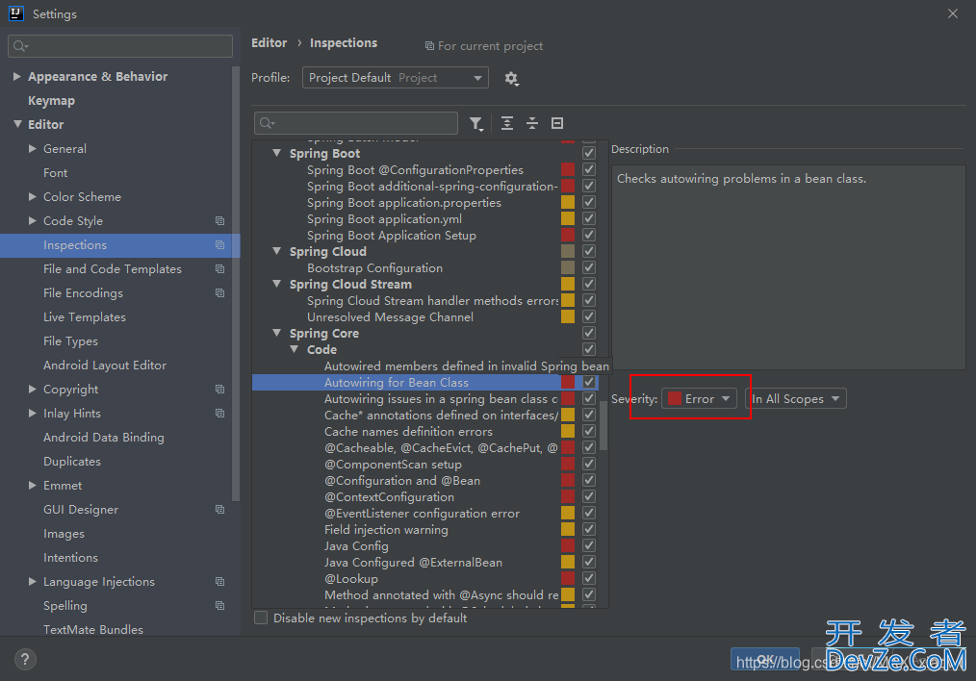
Task: Expand the Color Scheme node
Action: coord(33,196)
